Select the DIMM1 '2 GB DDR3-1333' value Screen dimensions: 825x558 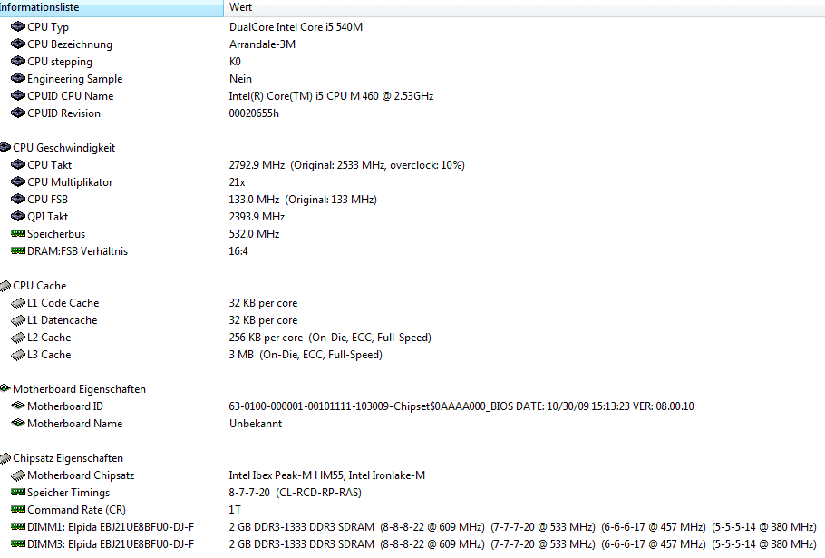(x=522, y=527)
